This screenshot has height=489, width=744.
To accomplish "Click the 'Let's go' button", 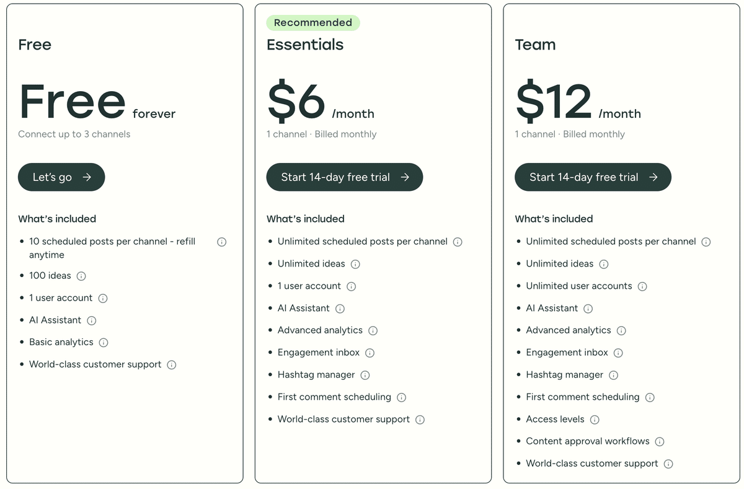I will [61, 177].
